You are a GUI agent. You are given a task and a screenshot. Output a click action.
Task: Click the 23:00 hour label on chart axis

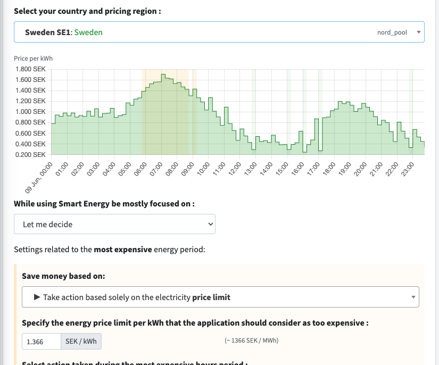[407, 169]
